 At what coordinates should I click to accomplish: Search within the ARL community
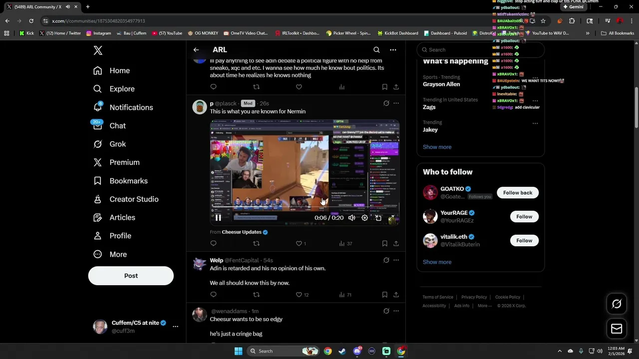point(376,50)
